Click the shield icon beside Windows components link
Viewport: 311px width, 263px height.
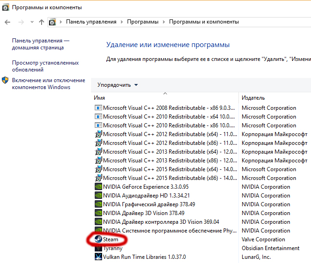[5, 80]
